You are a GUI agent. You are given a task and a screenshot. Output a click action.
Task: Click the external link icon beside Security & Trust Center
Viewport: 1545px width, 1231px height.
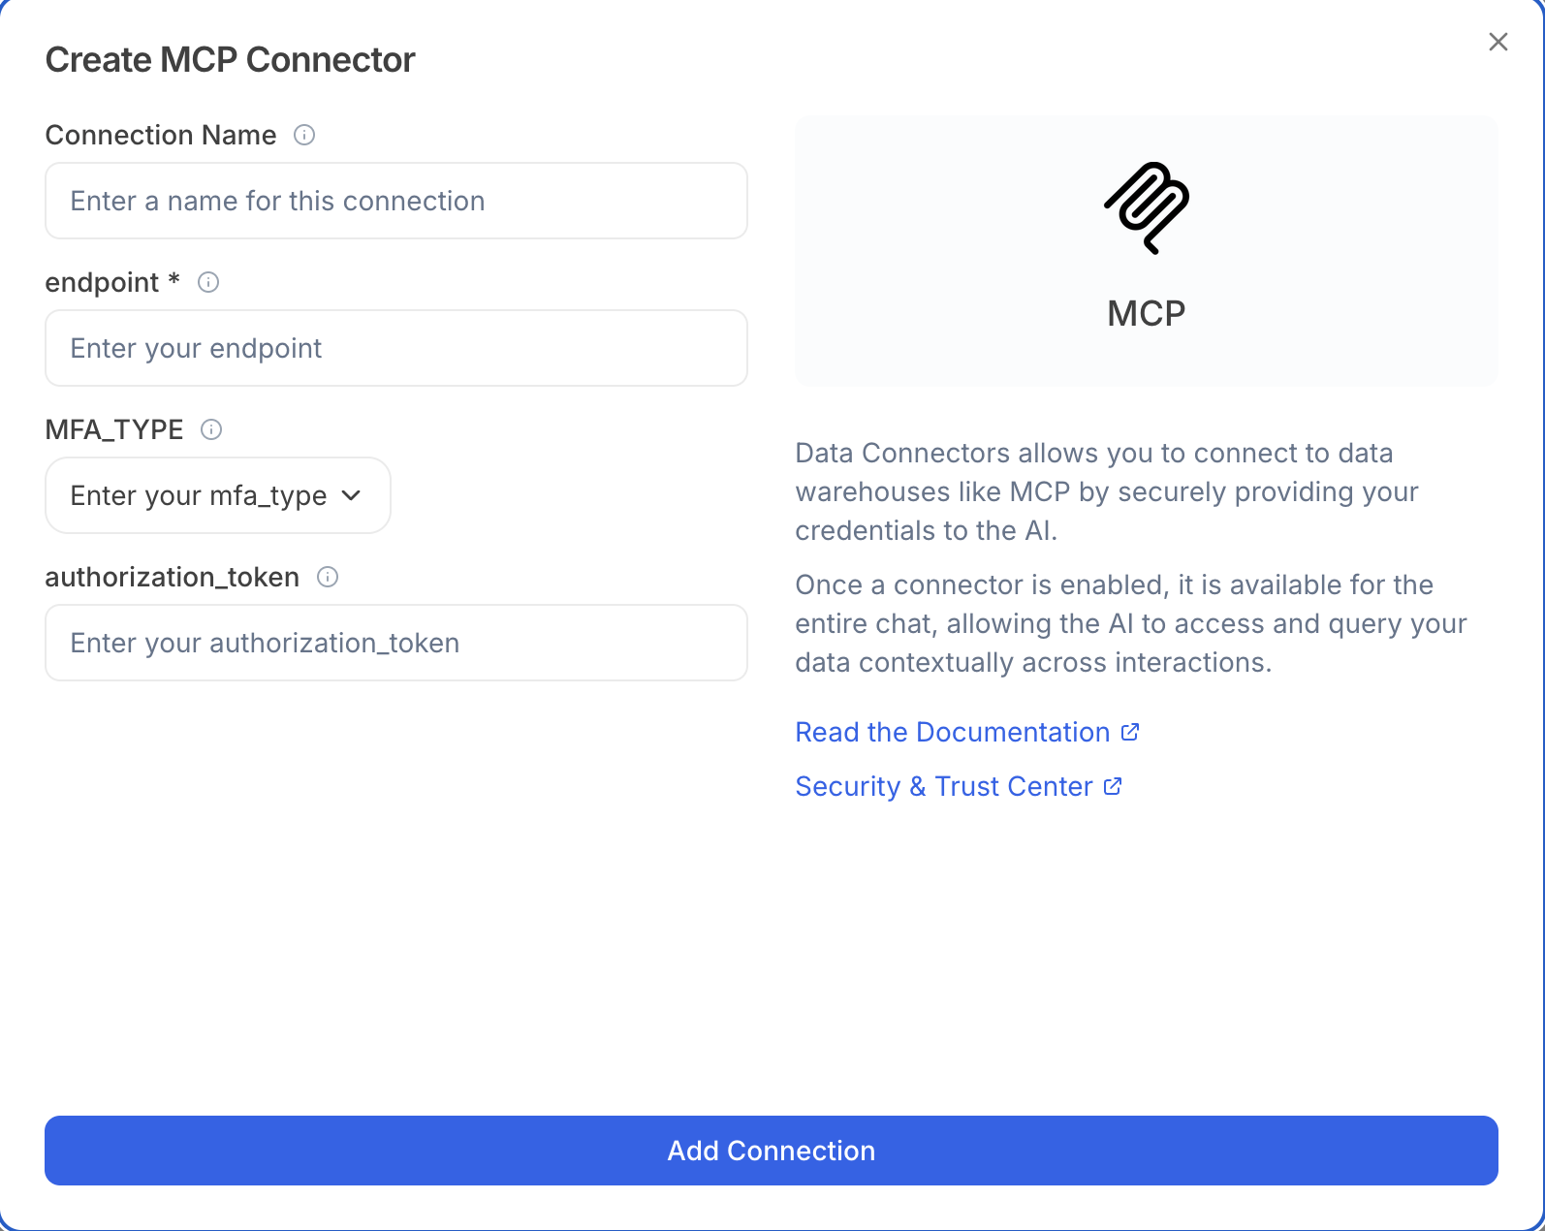(1112, 786)
